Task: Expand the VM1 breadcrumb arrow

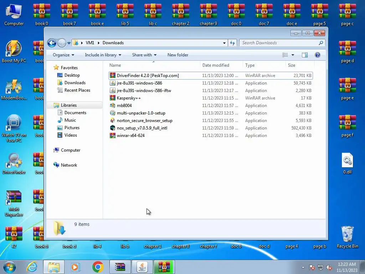Action: pos(99,43)
